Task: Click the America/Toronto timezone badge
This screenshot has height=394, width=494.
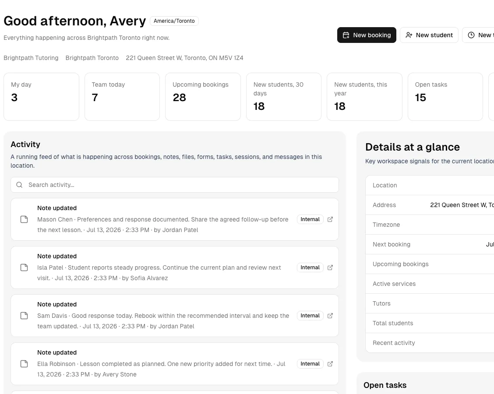Action: (174, 21)
